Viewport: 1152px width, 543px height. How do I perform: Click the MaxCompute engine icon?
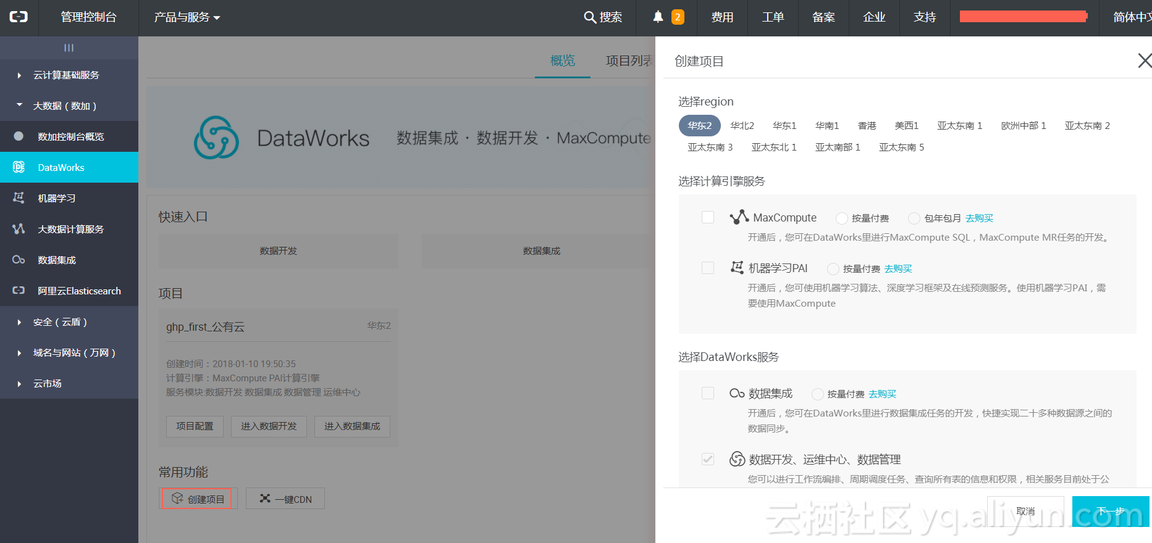click(739, 217)
